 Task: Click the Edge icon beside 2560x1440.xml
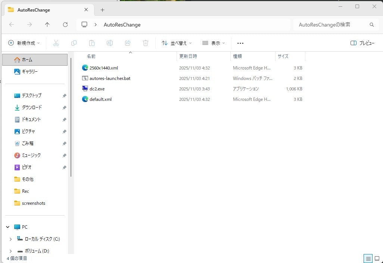(x=85, y=68)
